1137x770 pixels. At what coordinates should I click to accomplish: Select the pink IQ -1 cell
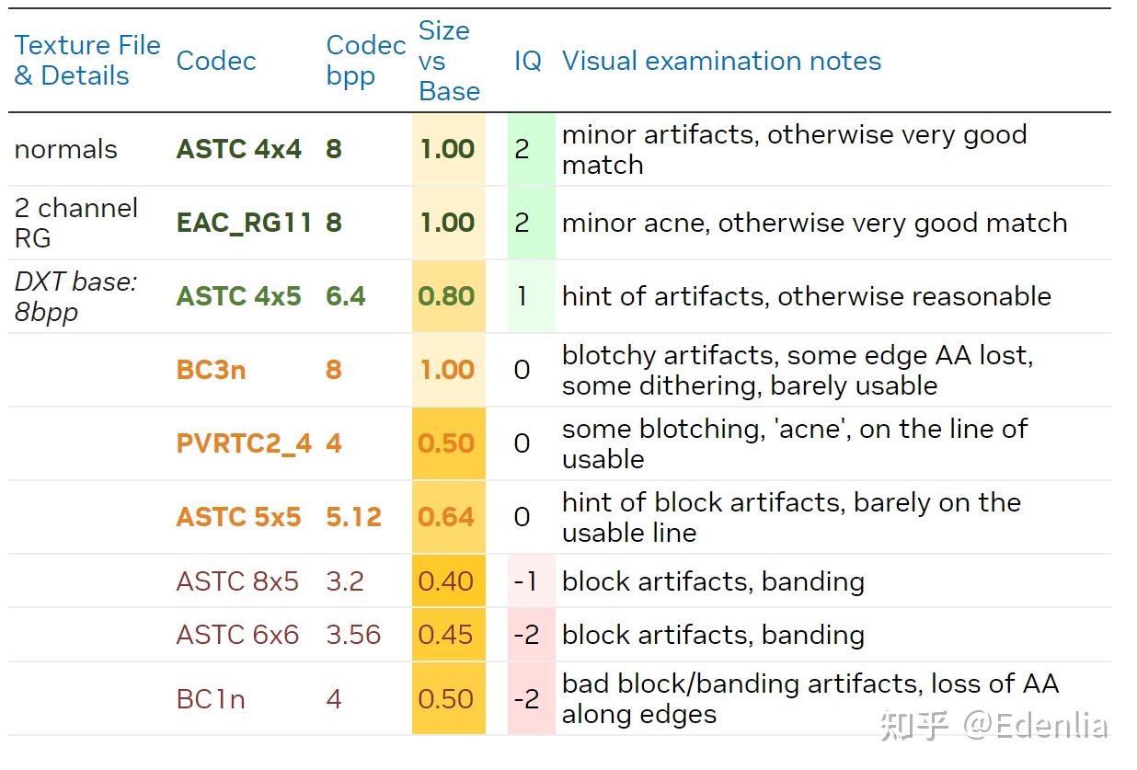point(531,581)
